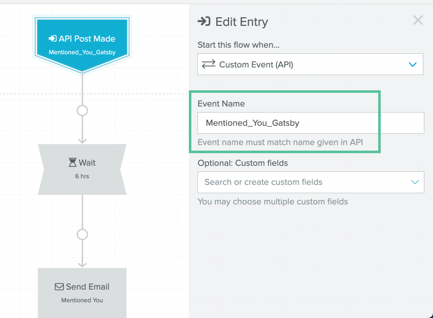Click the Mentioned_You_Gatsby label on entry node
This screenshot has width=433, height=318.
coord(82,52)
